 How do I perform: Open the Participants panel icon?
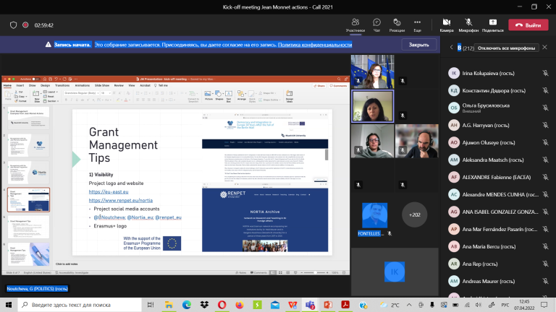coord(355,22)
